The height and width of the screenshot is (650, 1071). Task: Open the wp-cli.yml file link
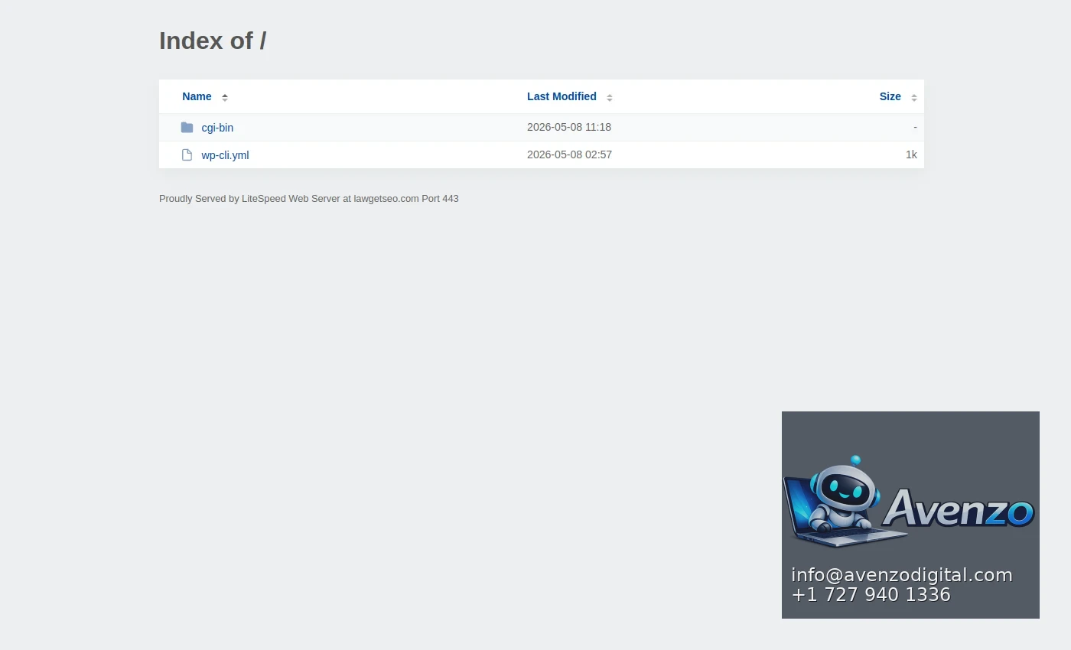tap(225, 155)
